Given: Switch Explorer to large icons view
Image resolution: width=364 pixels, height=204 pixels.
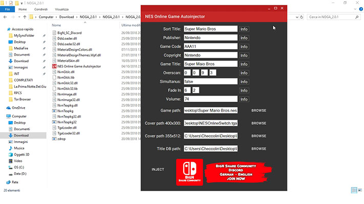Looking at the screenshot, I should point(360,190).
